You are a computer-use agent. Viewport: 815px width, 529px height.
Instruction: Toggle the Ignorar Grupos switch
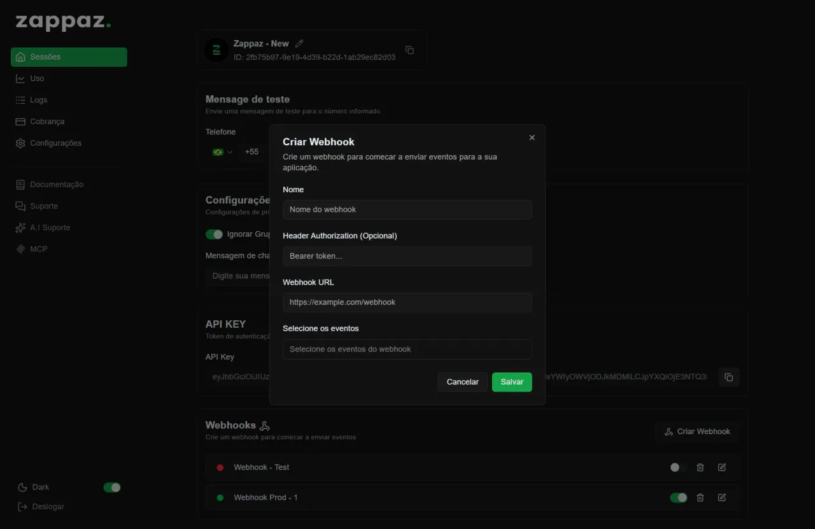[215, 234]
